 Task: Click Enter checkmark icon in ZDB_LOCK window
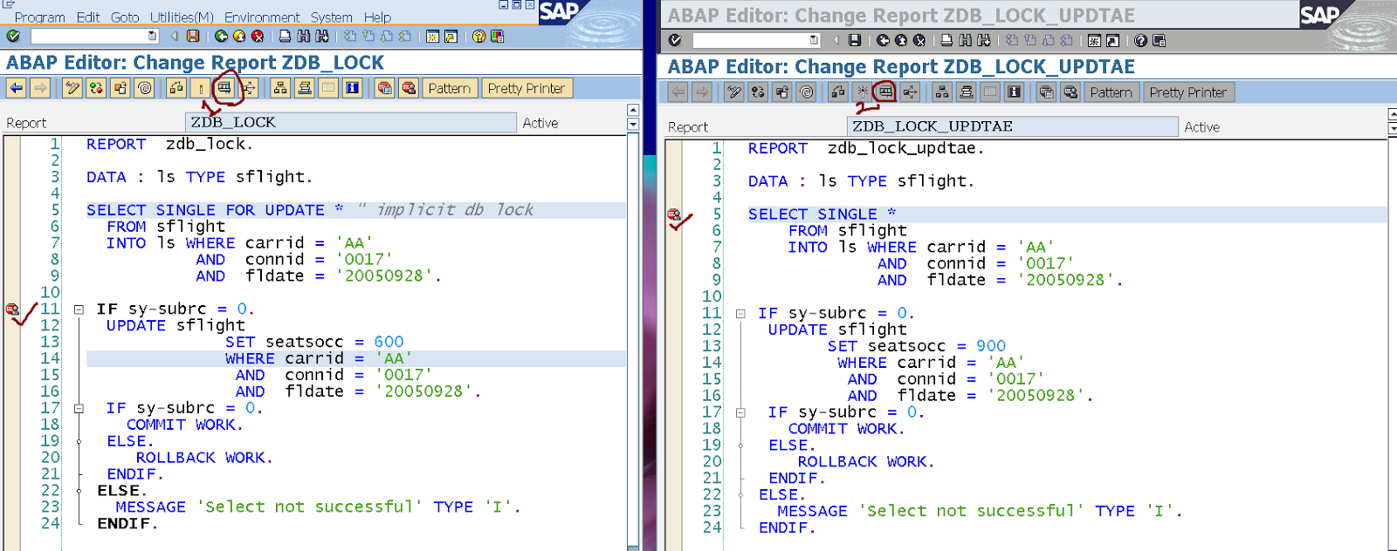(x=13, y=36)
